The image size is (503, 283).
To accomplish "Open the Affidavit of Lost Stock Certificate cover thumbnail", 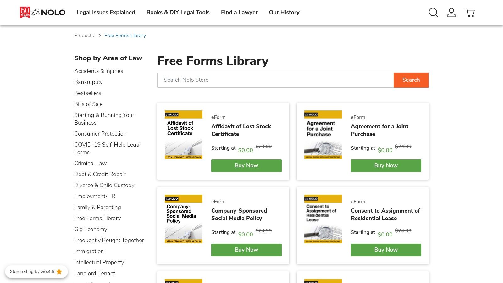I will coord(183,135).
